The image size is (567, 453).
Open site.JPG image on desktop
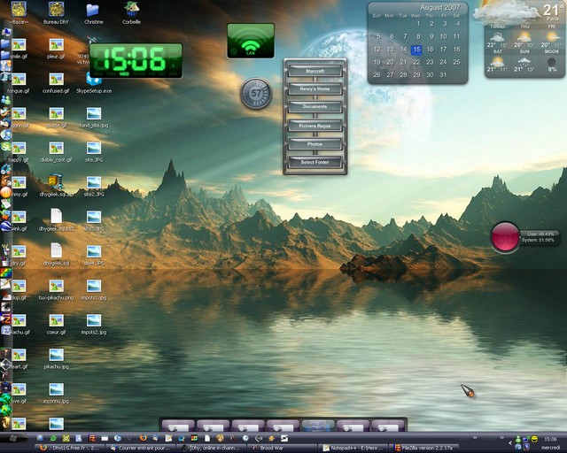[x=94, y=152]
